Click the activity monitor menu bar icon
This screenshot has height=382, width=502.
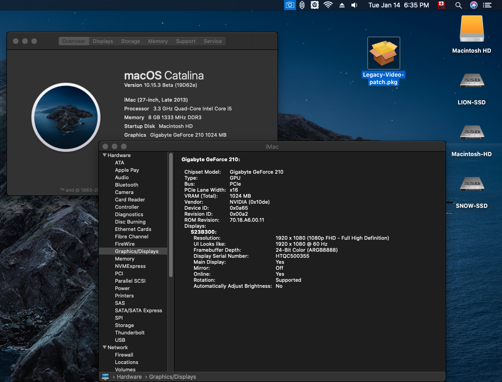coord(315,5)
